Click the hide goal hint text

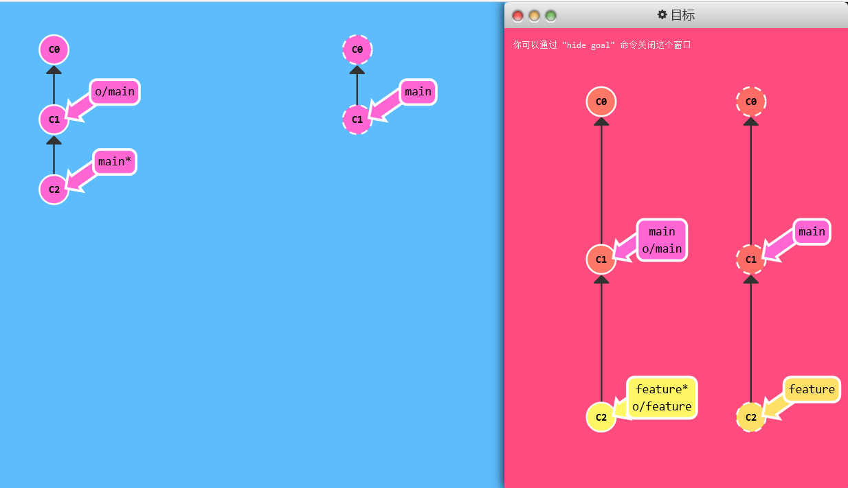pos(601,45)
